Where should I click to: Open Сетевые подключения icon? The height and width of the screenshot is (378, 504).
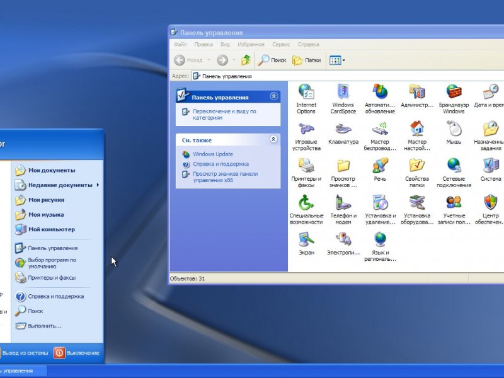(x=454, y=173)
